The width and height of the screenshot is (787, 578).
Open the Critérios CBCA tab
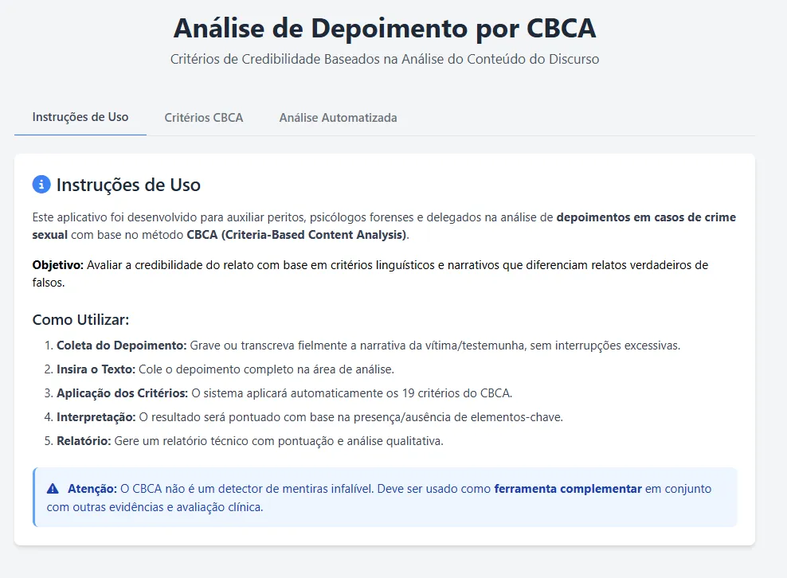(204, 117)
